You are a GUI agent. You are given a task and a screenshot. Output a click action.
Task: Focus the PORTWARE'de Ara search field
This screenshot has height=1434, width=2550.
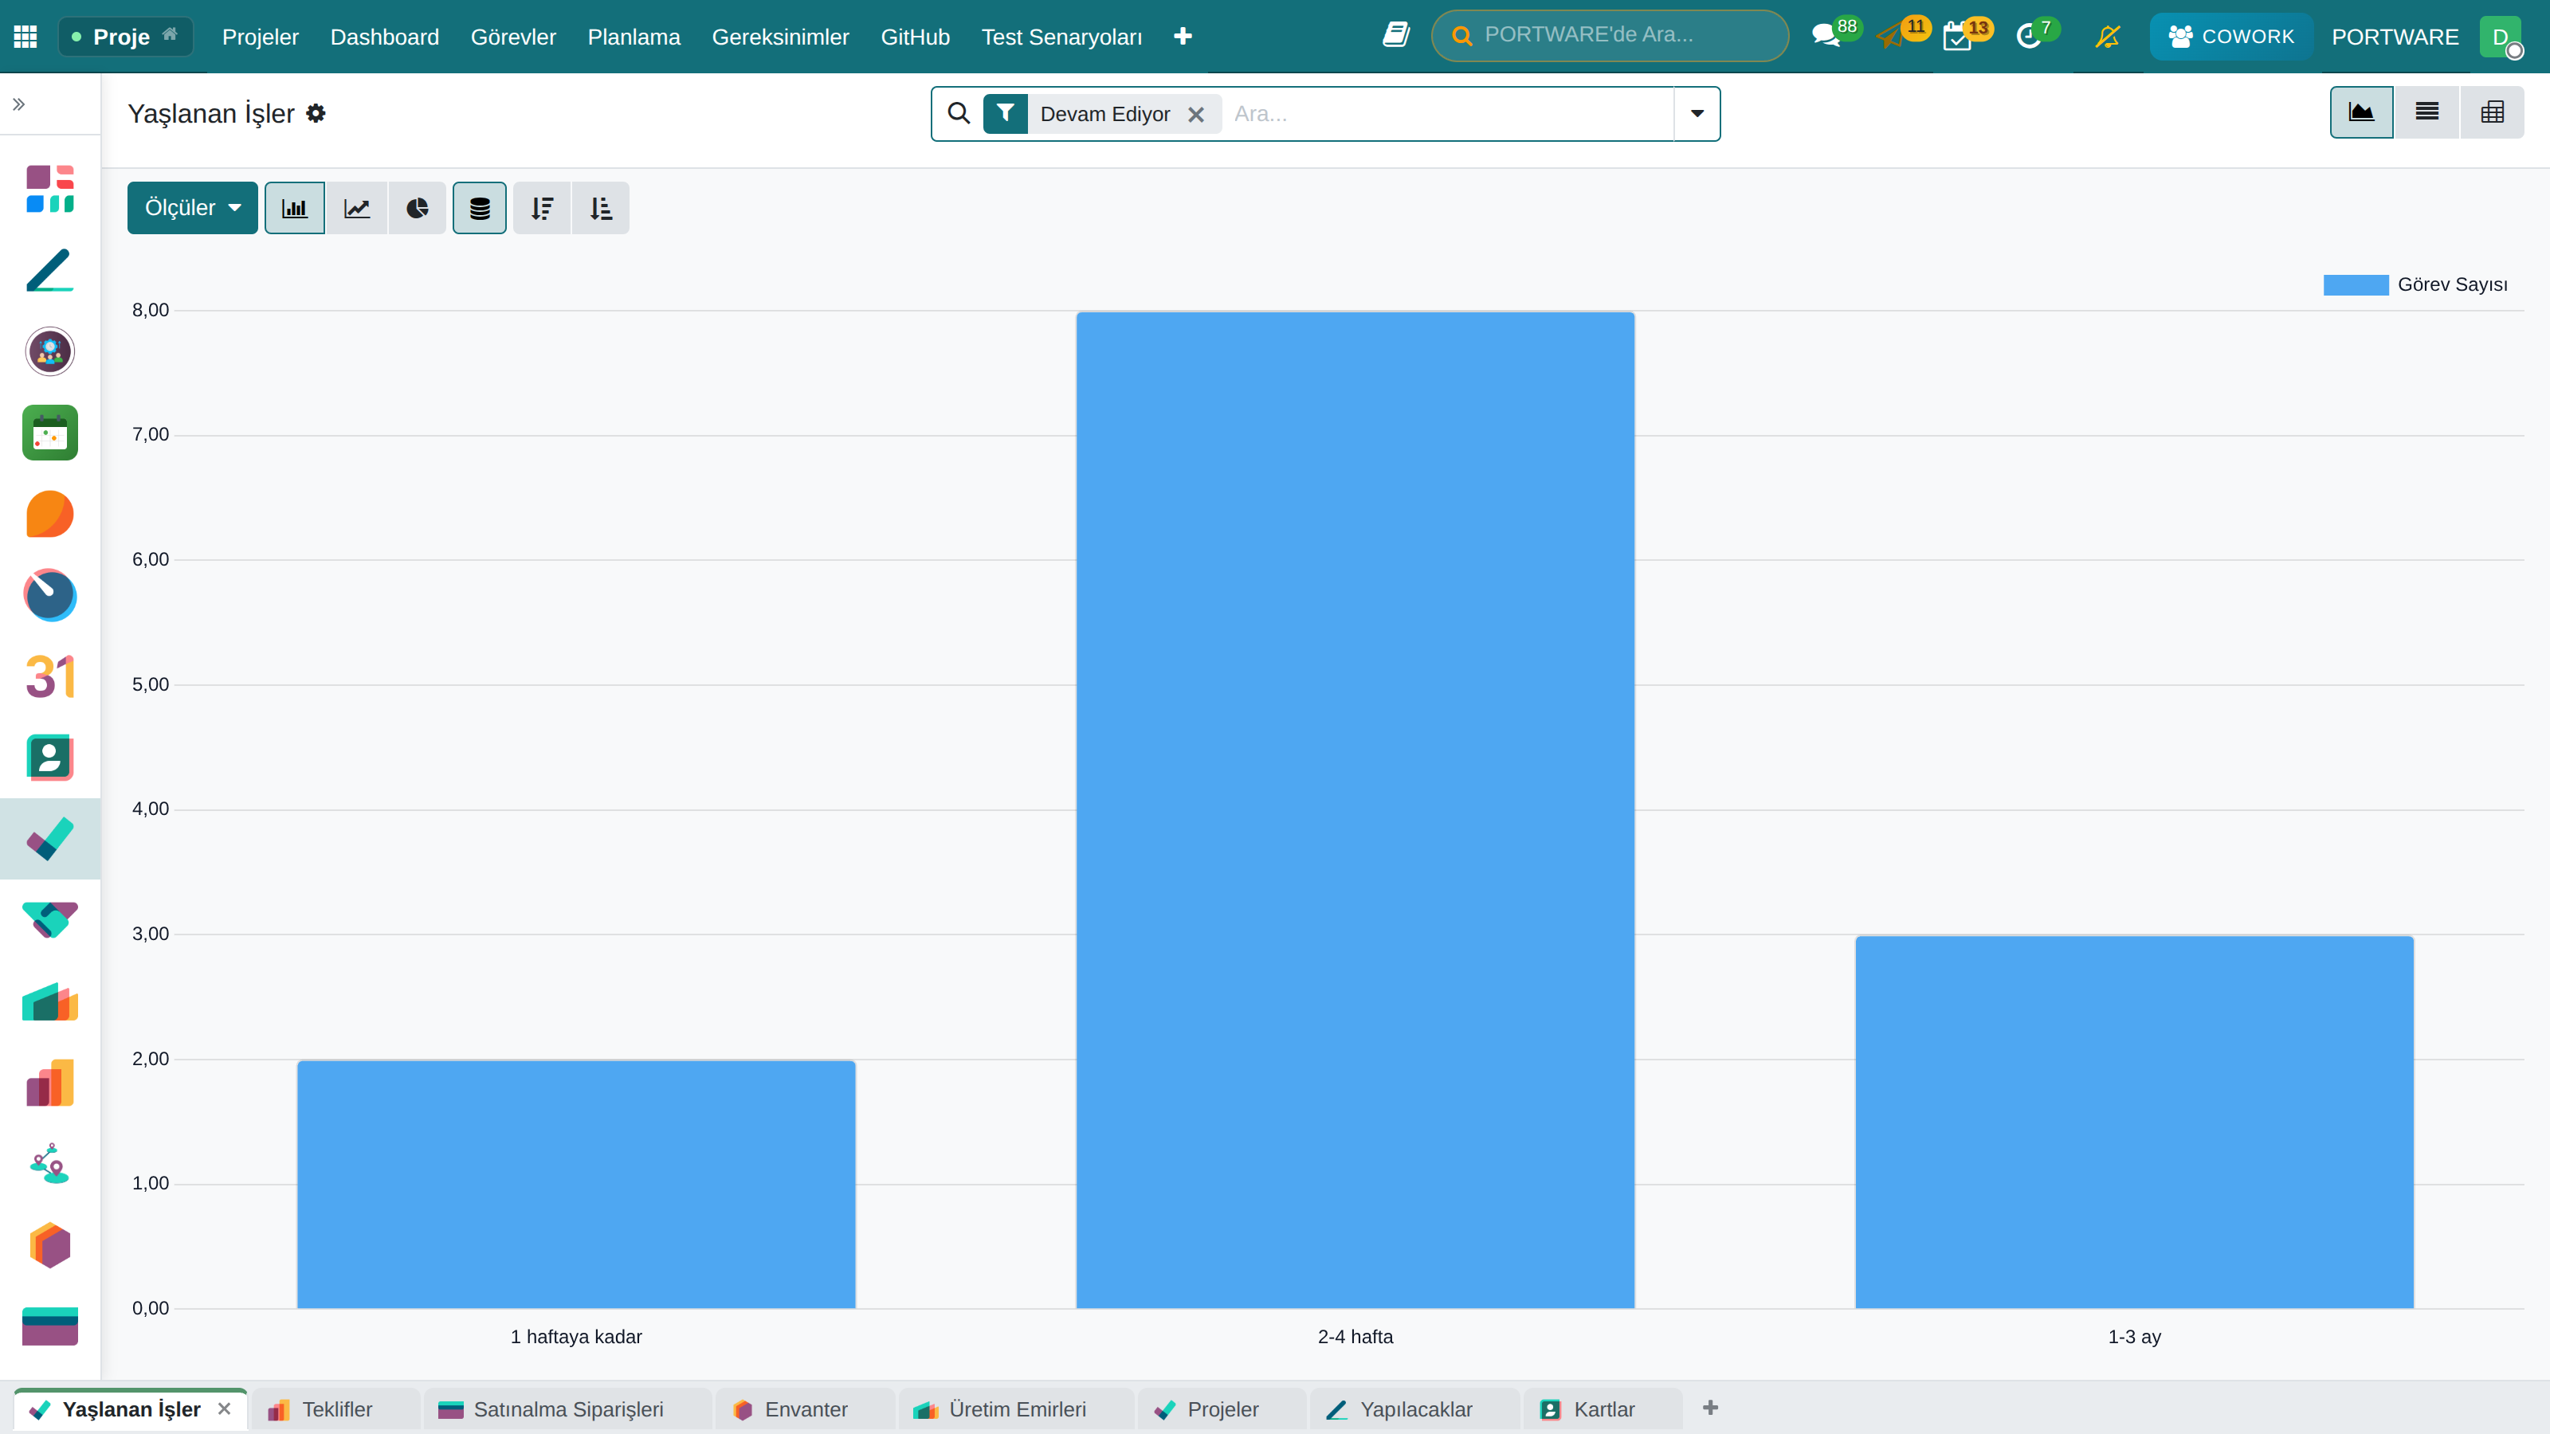tap(1610, 36)
